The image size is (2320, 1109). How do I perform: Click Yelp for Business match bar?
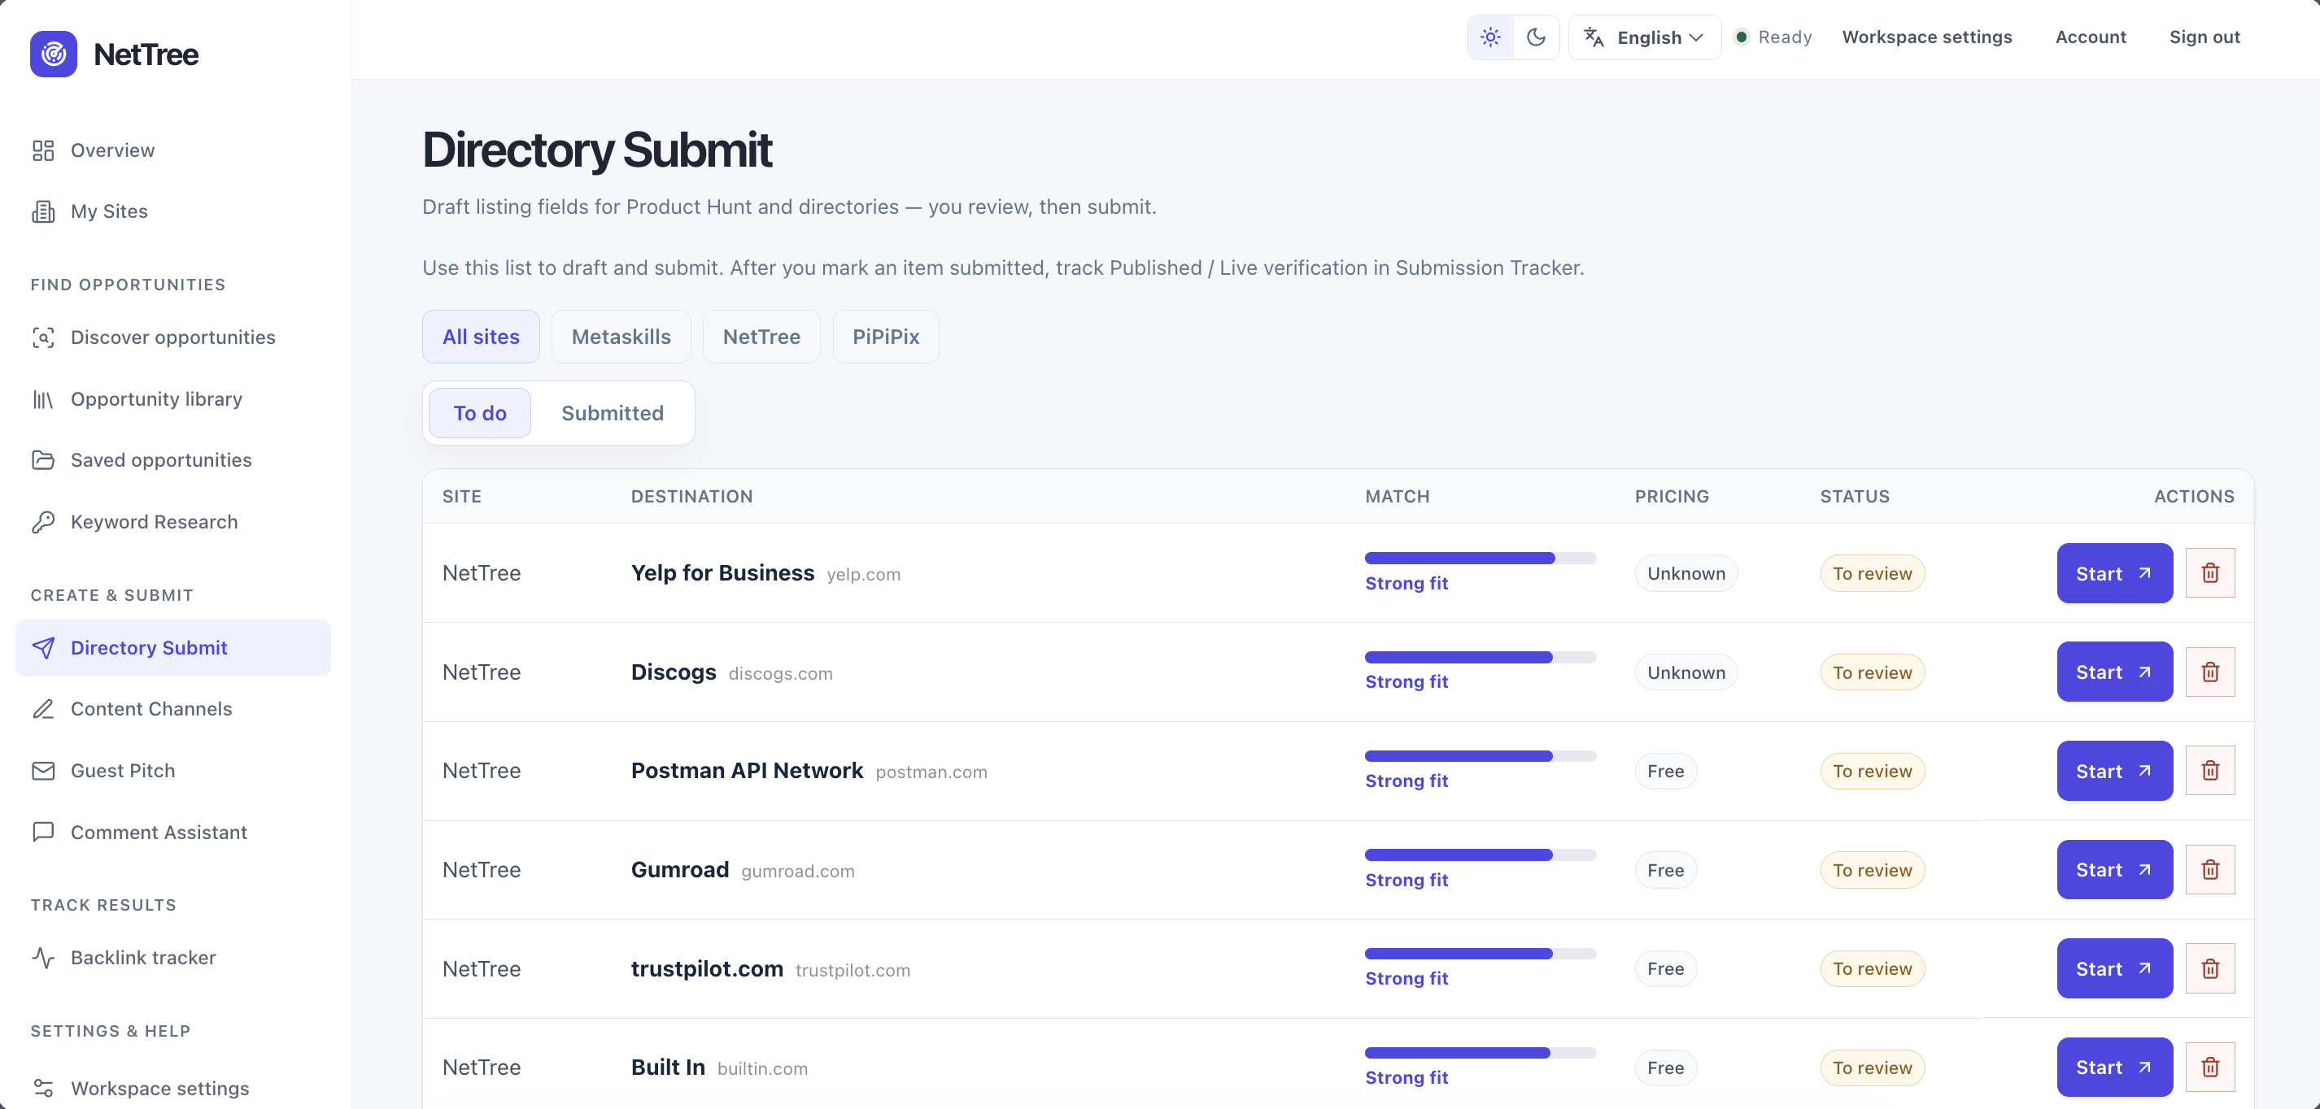[x=1481, y=558]
